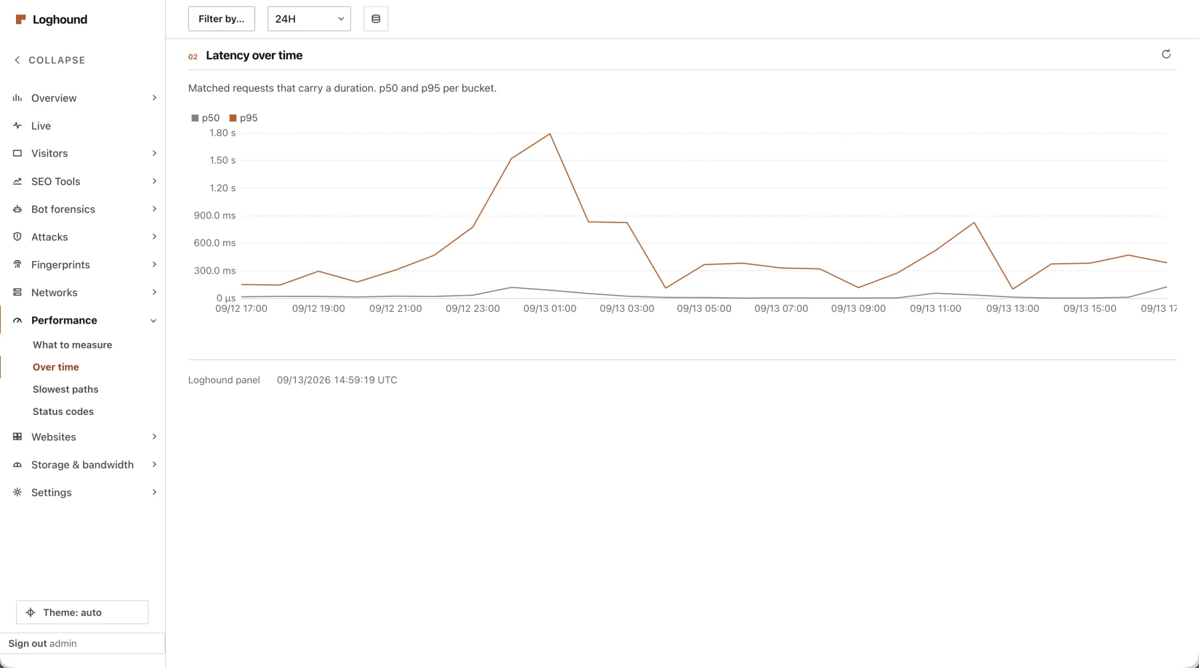Click the 09/13/2026 14:59:19 UTC timestamp
Viewport: 1199px width, 668px height.
pos(337,380)
